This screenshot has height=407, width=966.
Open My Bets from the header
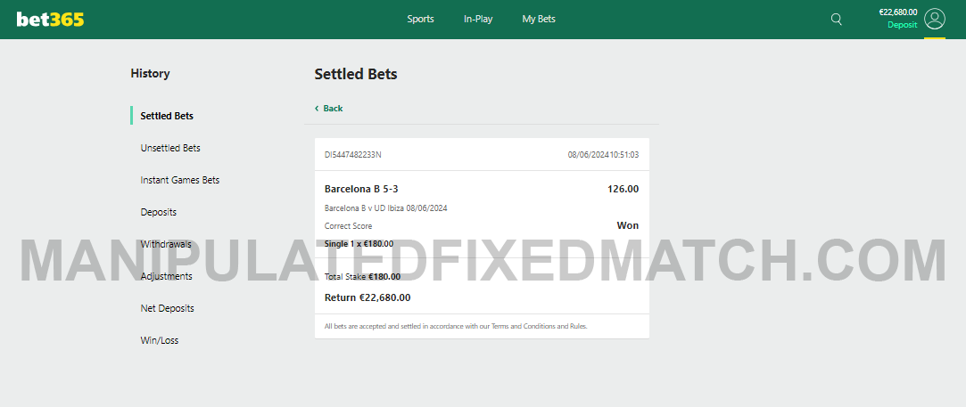[x=539, y=19]
